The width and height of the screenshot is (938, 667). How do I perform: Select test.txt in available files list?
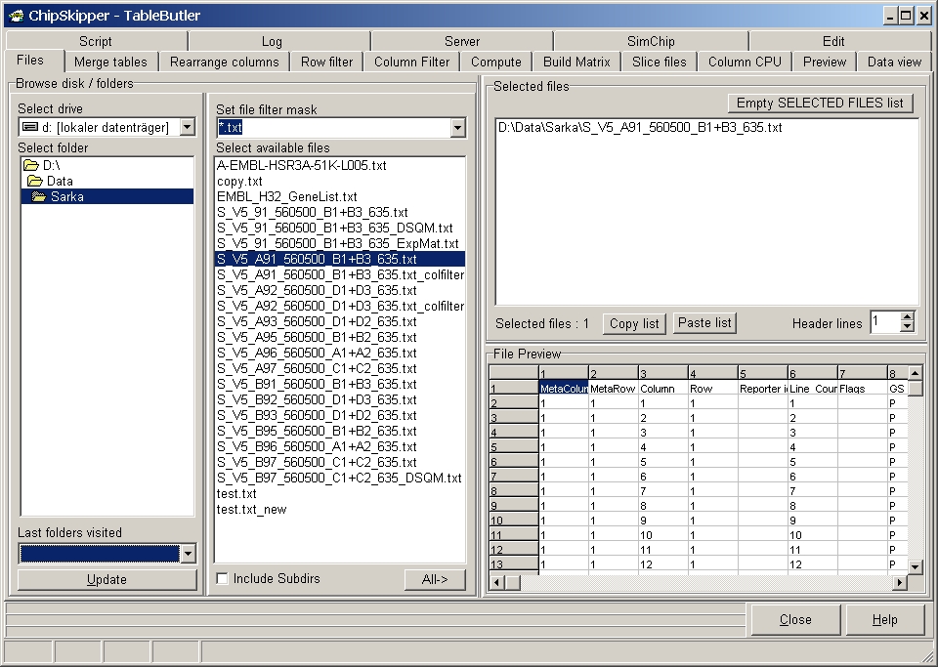236,494
